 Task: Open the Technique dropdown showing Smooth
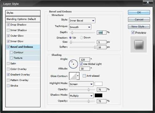80,27
